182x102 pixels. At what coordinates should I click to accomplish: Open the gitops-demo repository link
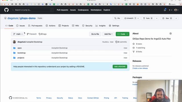click(x=28, y=18)
